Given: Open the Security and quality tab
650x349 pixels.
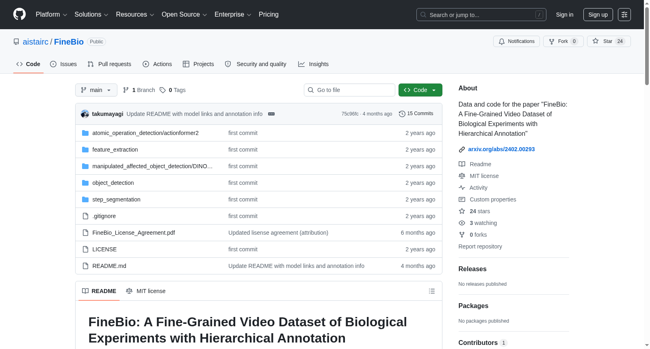Looking at the screenshot, I should (x=256, y=64).
